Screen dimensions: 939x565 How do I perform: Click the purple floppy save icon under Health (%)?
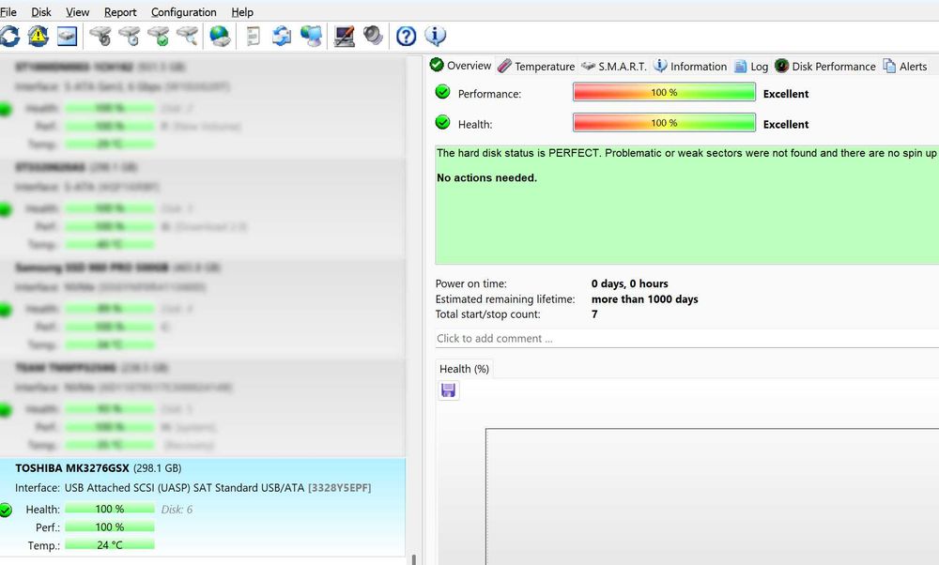pyautogui.click(x=449, y=390)
